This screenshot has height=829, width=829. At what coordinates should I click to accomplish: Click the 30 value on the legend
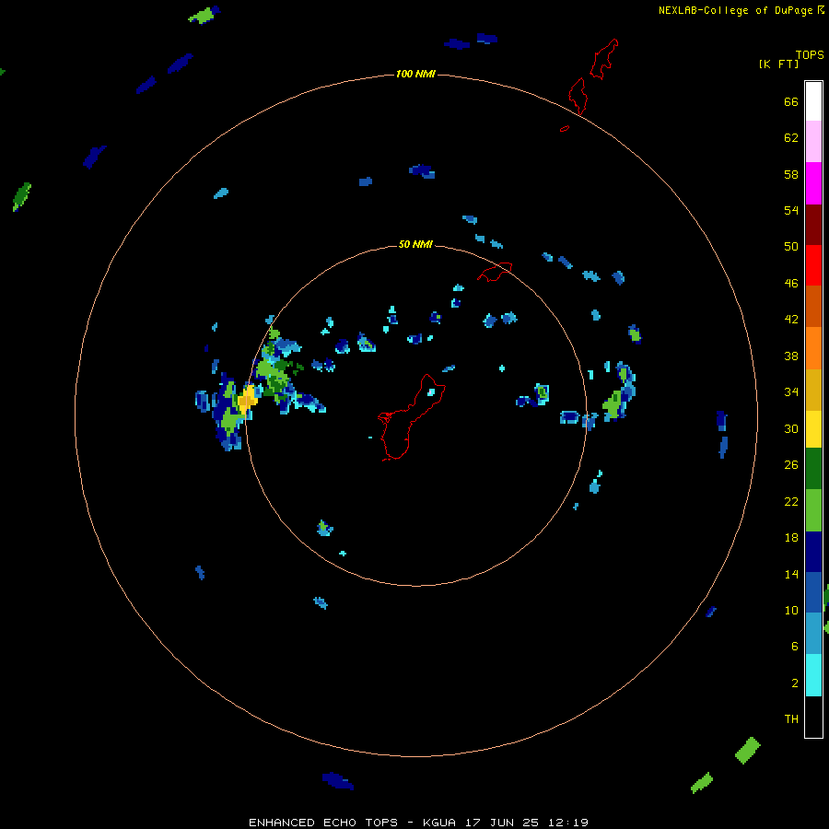pyautogui.click(x=791, y=428)
